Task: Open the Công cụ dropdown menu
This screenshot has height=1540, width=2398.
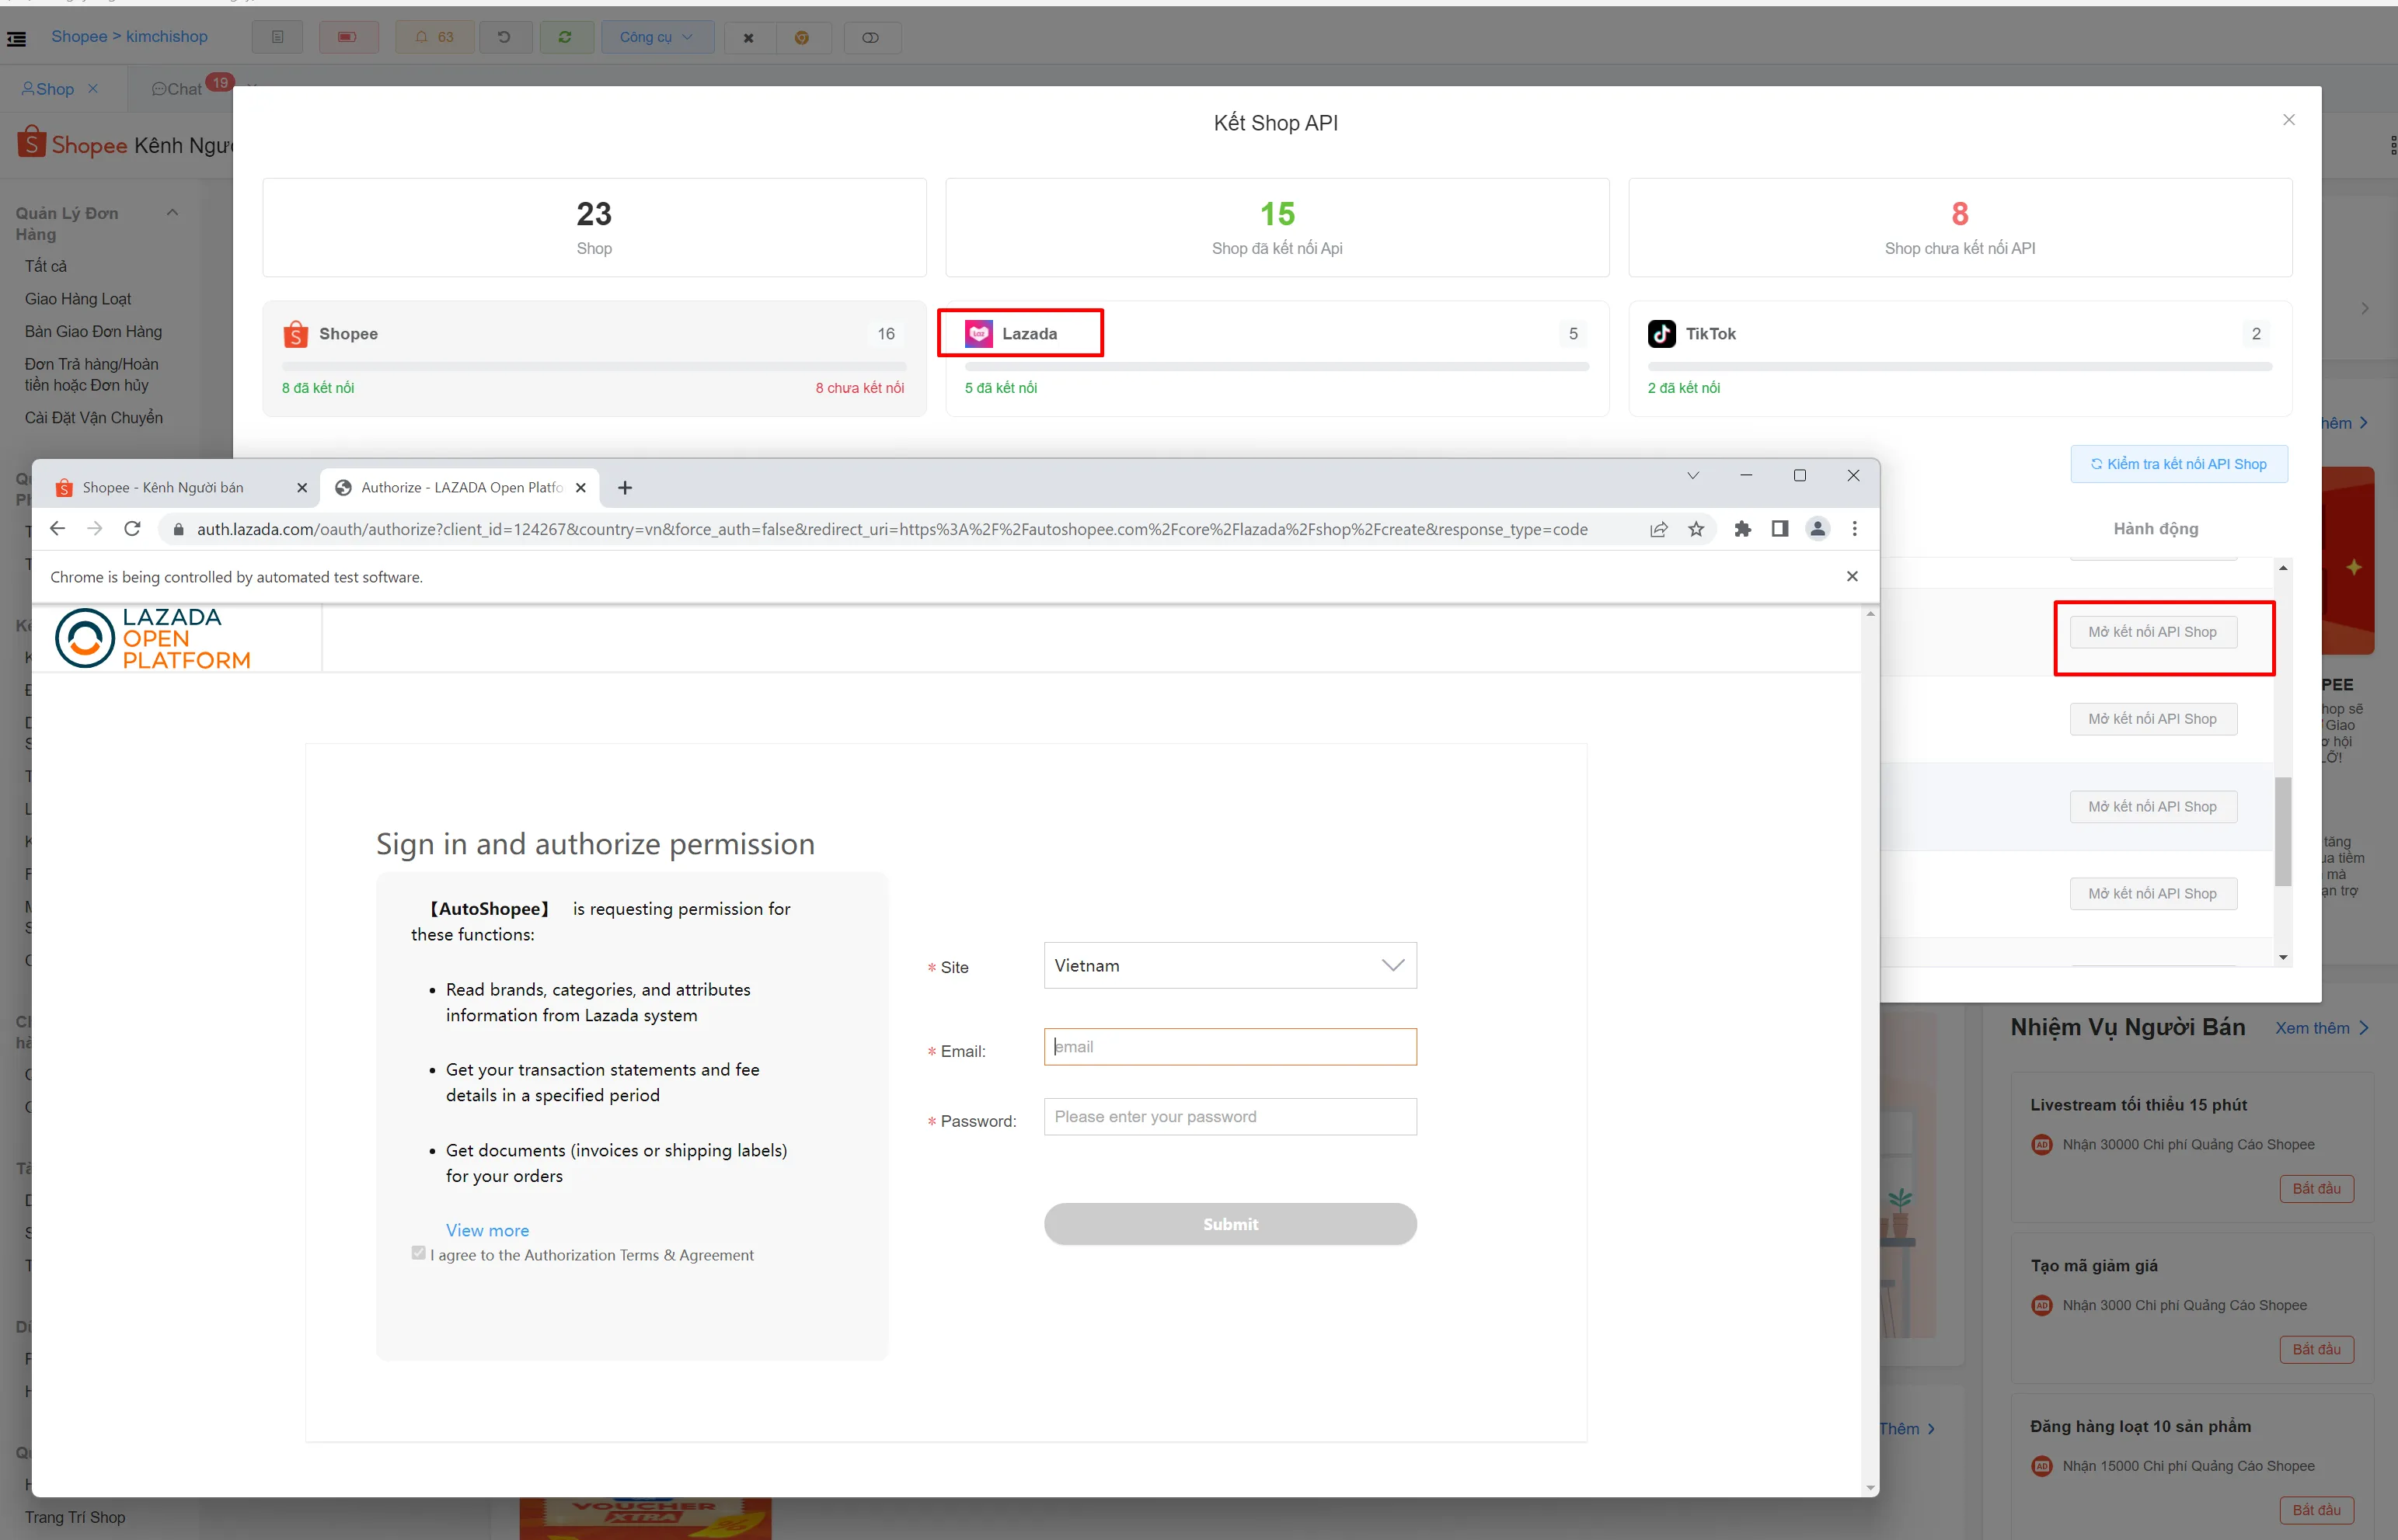Action: (x=657, y=37)
